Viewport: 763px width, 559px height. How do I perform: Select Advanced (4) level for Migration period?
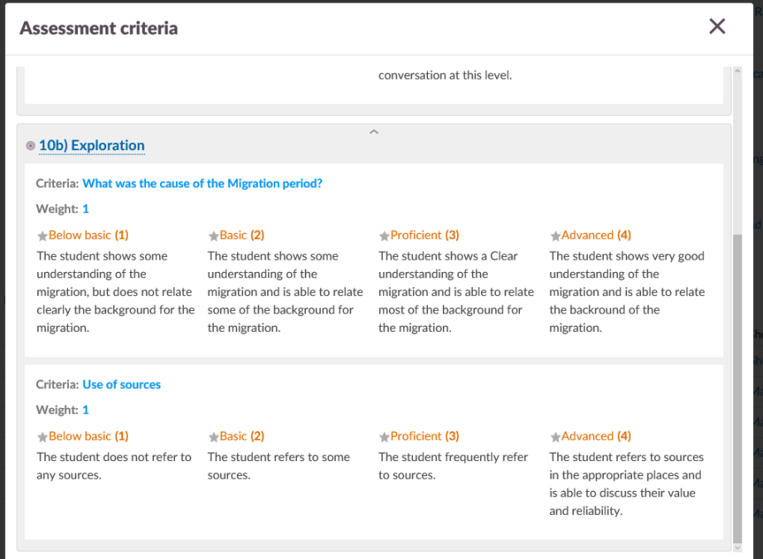tap(595, 236)
